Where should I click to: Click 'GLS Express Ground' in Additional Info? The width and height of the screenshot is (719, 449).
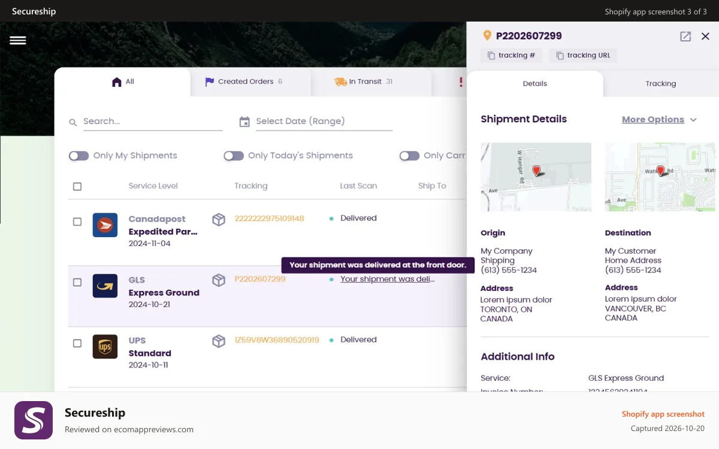click(x=626, y=378)
